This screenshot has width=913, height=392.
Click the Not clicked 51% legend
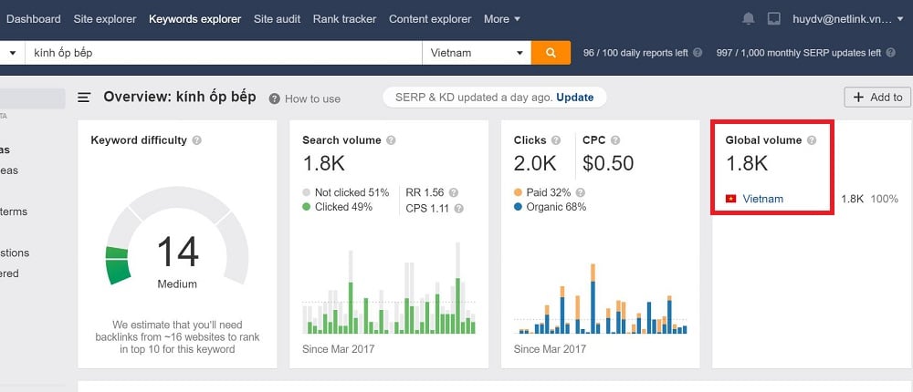coord(345,192)
